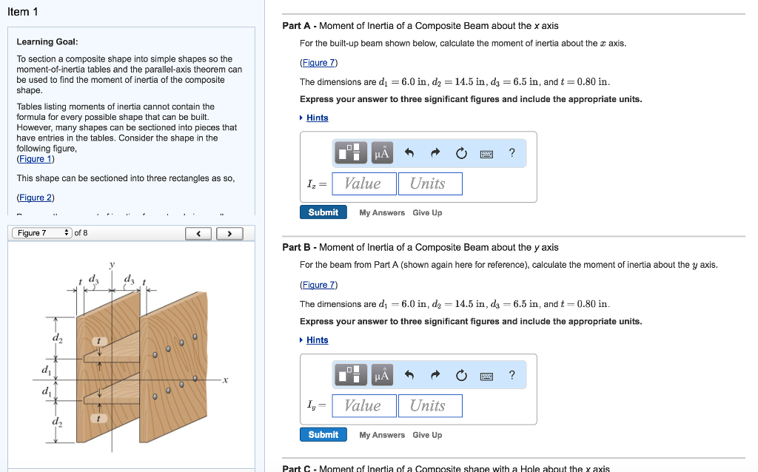The width and height of the screenshot is (758, 472).
Task: Open the equation template palette in Part A
Action: coord(350,152)
